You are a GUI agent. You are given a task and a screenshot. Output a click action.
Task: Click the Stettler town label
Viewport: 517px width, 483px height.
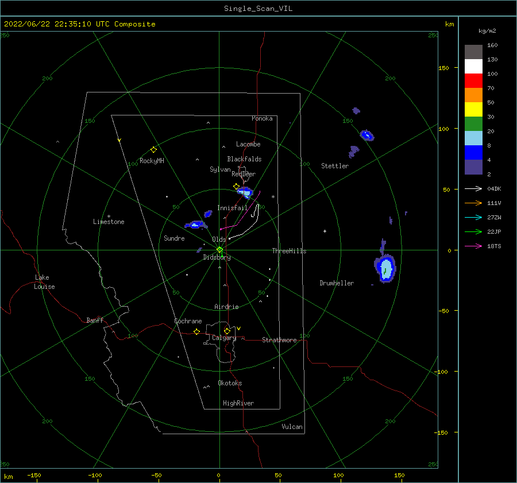(335, 166)
